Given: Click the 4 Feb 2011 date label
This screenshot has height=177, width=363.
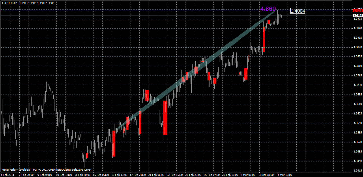Looking at the screenshot, I should pos(8,175).
